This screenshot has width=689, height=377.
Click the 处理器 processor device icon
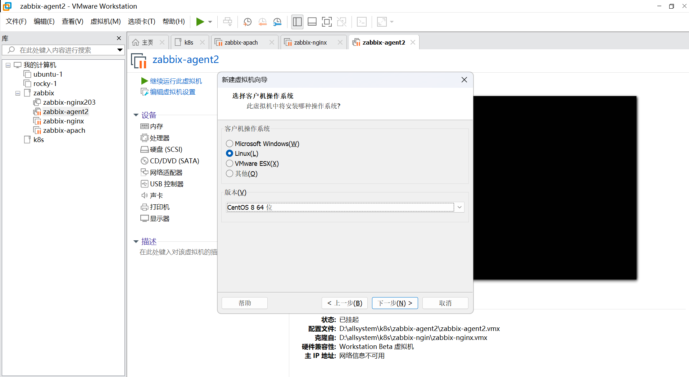[x=144, y=138]
